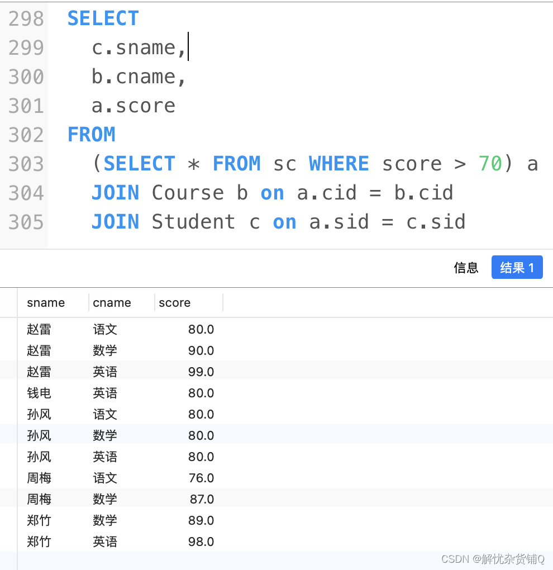Select 郑竹 cell in the 英语 row
553x570 pixels.
[39, 541]
